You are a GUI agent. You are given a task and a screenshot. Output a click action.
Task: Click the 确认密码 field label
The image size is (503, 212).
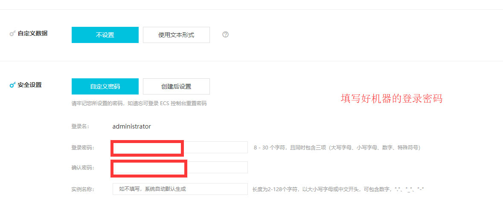click(x=82, y=168)
